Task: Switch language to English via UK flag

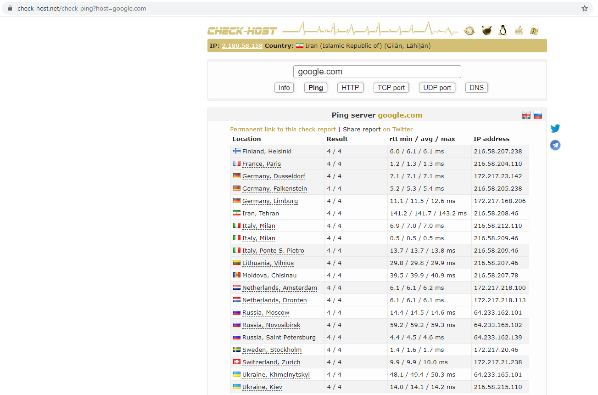Action: coord(526,115)
